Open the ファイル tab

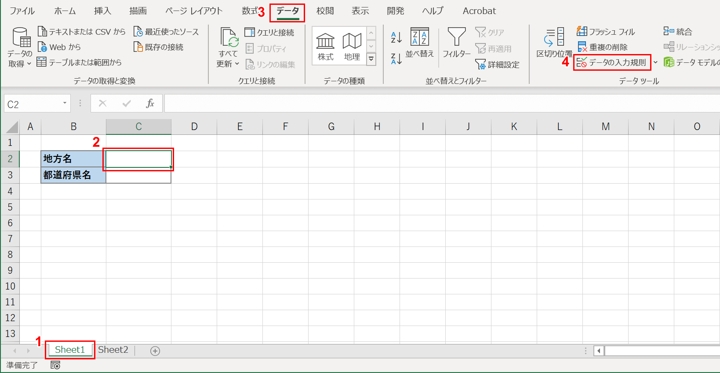pyautogui.click(x=22, y=11)
